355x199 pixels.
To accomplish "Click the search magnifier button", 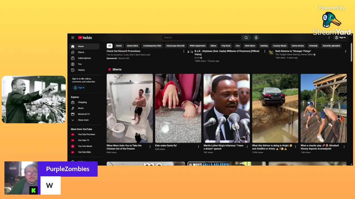I will tap(246, 38).
